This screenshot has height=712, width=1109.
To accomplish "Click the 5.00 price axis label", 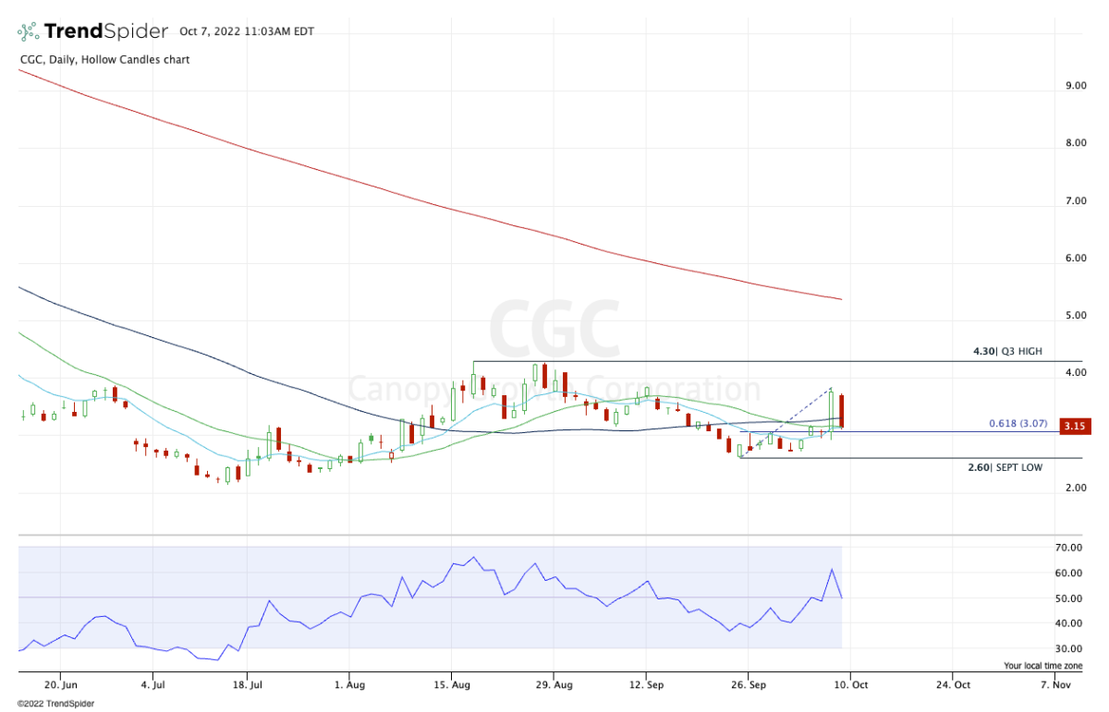I will point(1075,316).
